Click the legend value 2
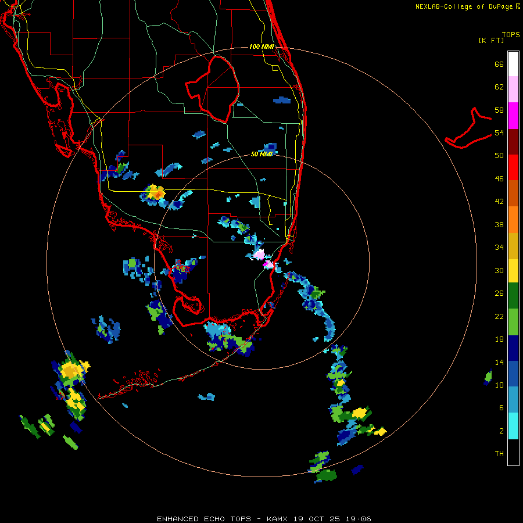Screen dimensions: 523x523 point(501,431)
